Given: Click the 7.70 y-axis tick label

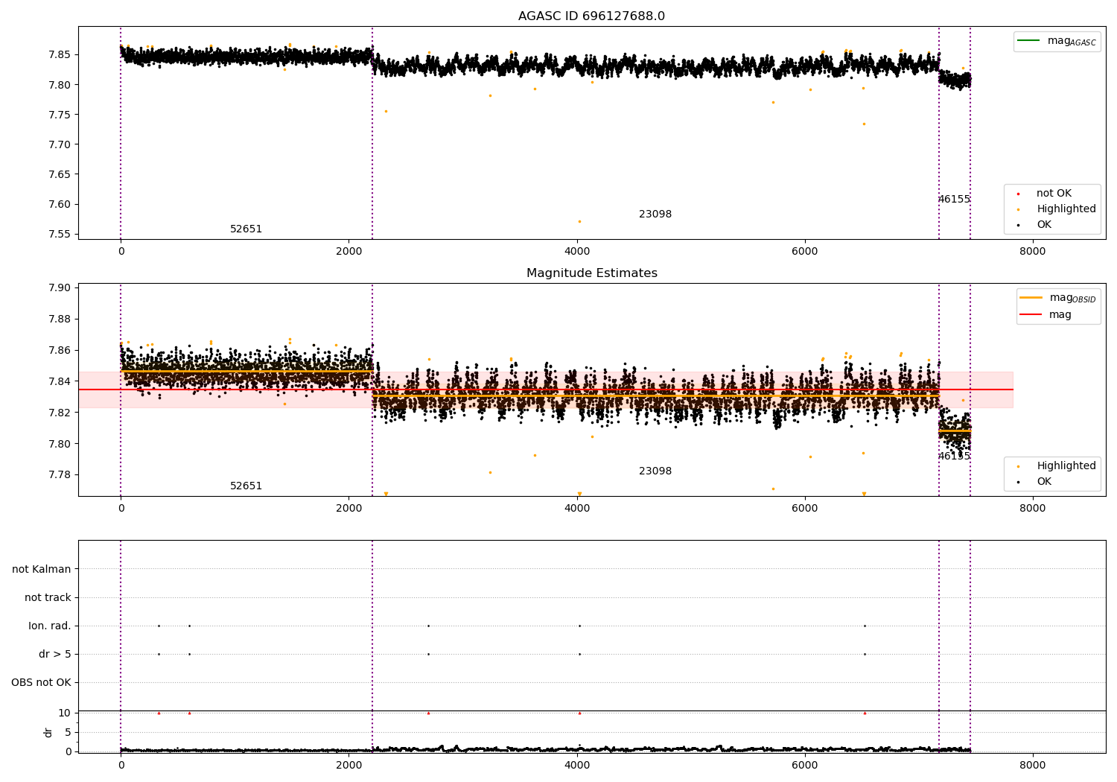Looking at the screenshot, I should pos(60,144).
